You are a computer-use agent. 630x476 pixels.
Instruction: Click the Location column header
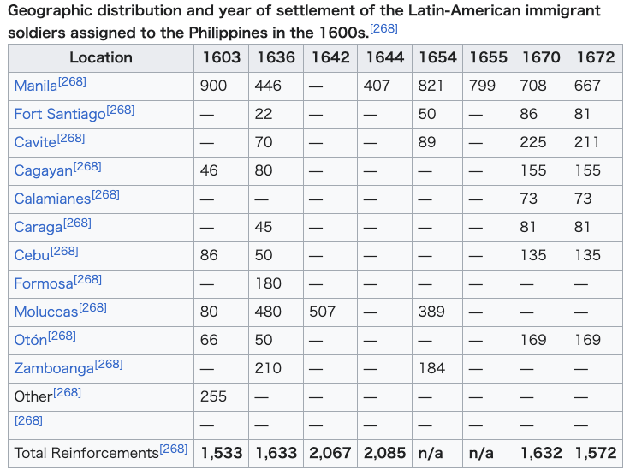101,58
